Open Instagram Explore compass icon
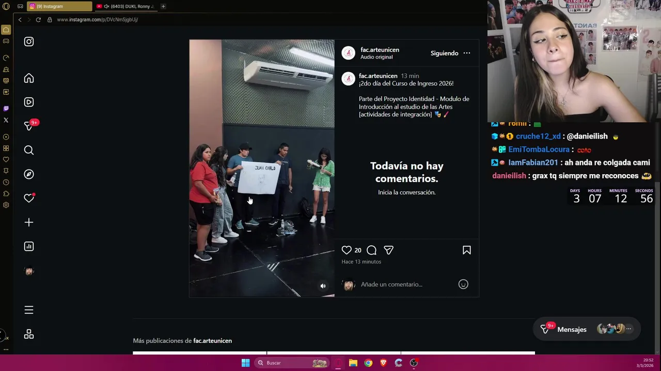Viewport: 661px width, 371px height. tap(29, 174)
